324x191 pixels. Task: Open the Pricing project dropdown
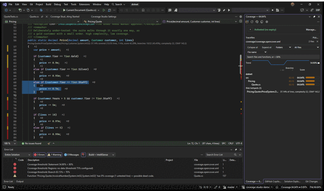(42, 21)
